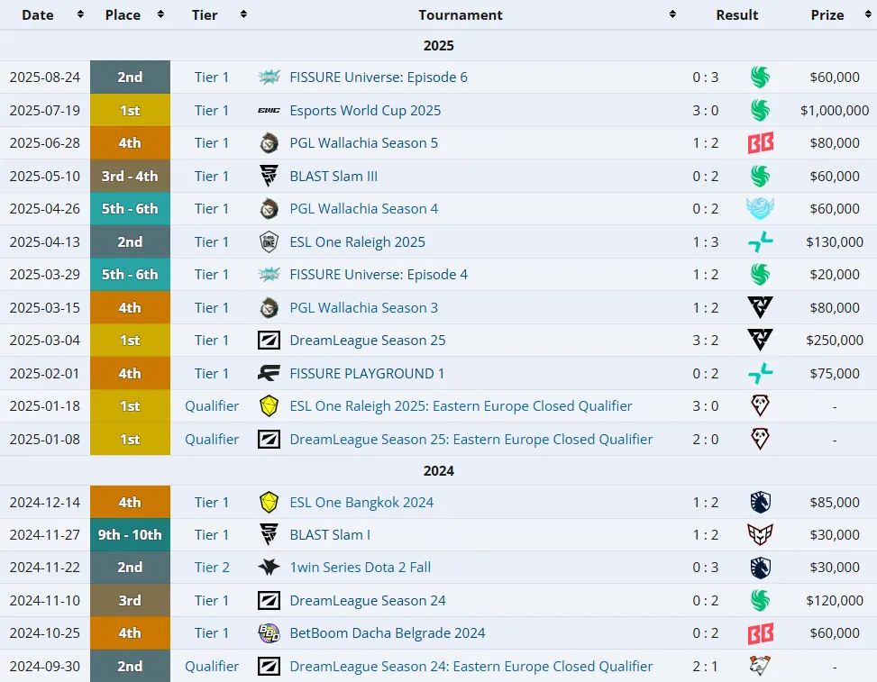Open DreamLeague Season 24 Eastern Europe Closed Qualifier link
Screen dimensions: 877x682
tap(470, 667)
